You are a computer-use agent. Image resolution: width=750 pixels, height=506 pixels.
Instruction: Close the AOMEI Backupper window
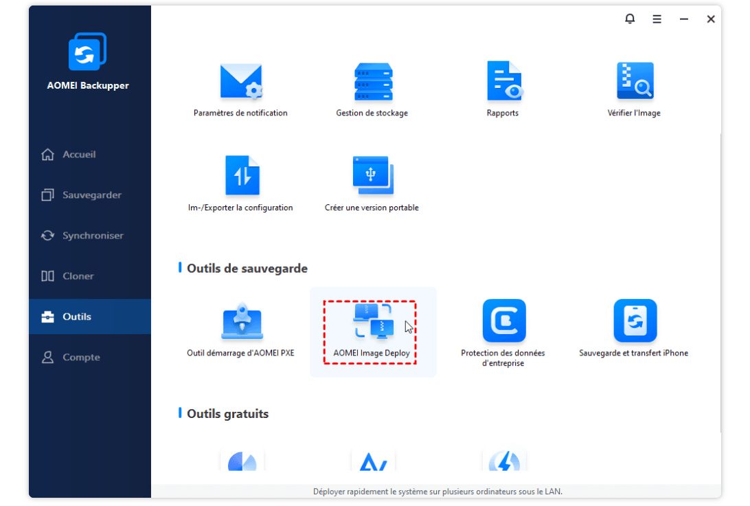coord(711,19)
